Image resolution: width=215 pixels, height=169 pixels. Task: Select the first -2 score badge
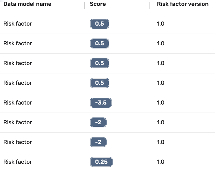98,122
